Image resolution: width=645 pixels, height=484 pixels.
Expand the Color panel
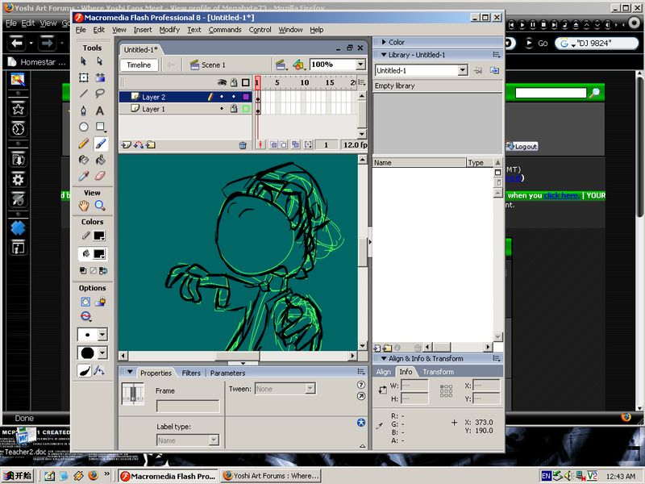pos(384,42)
